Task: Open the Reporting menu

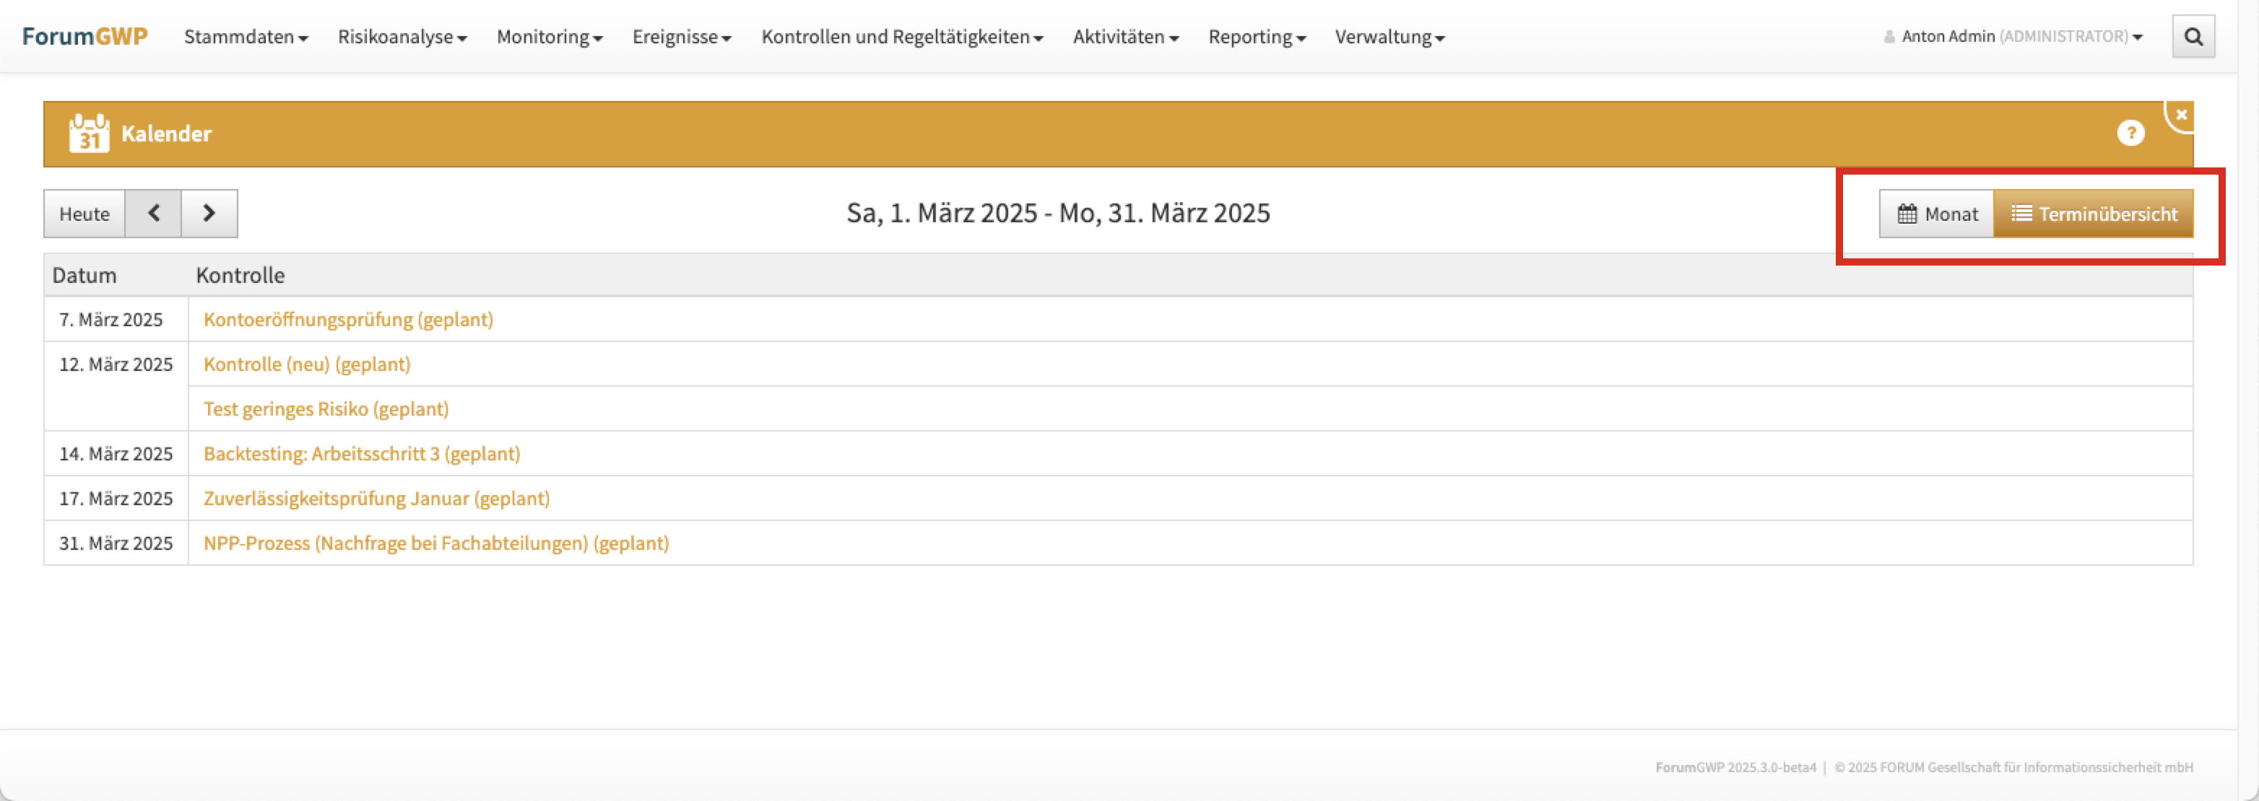Action: tap(1256, 37)
